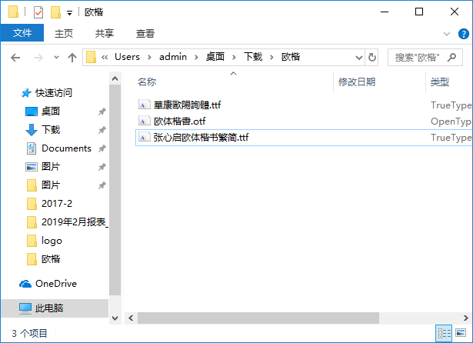Go forward with the right arrow
Viewport: 473px width, 343px height.
tap(38, 58)
